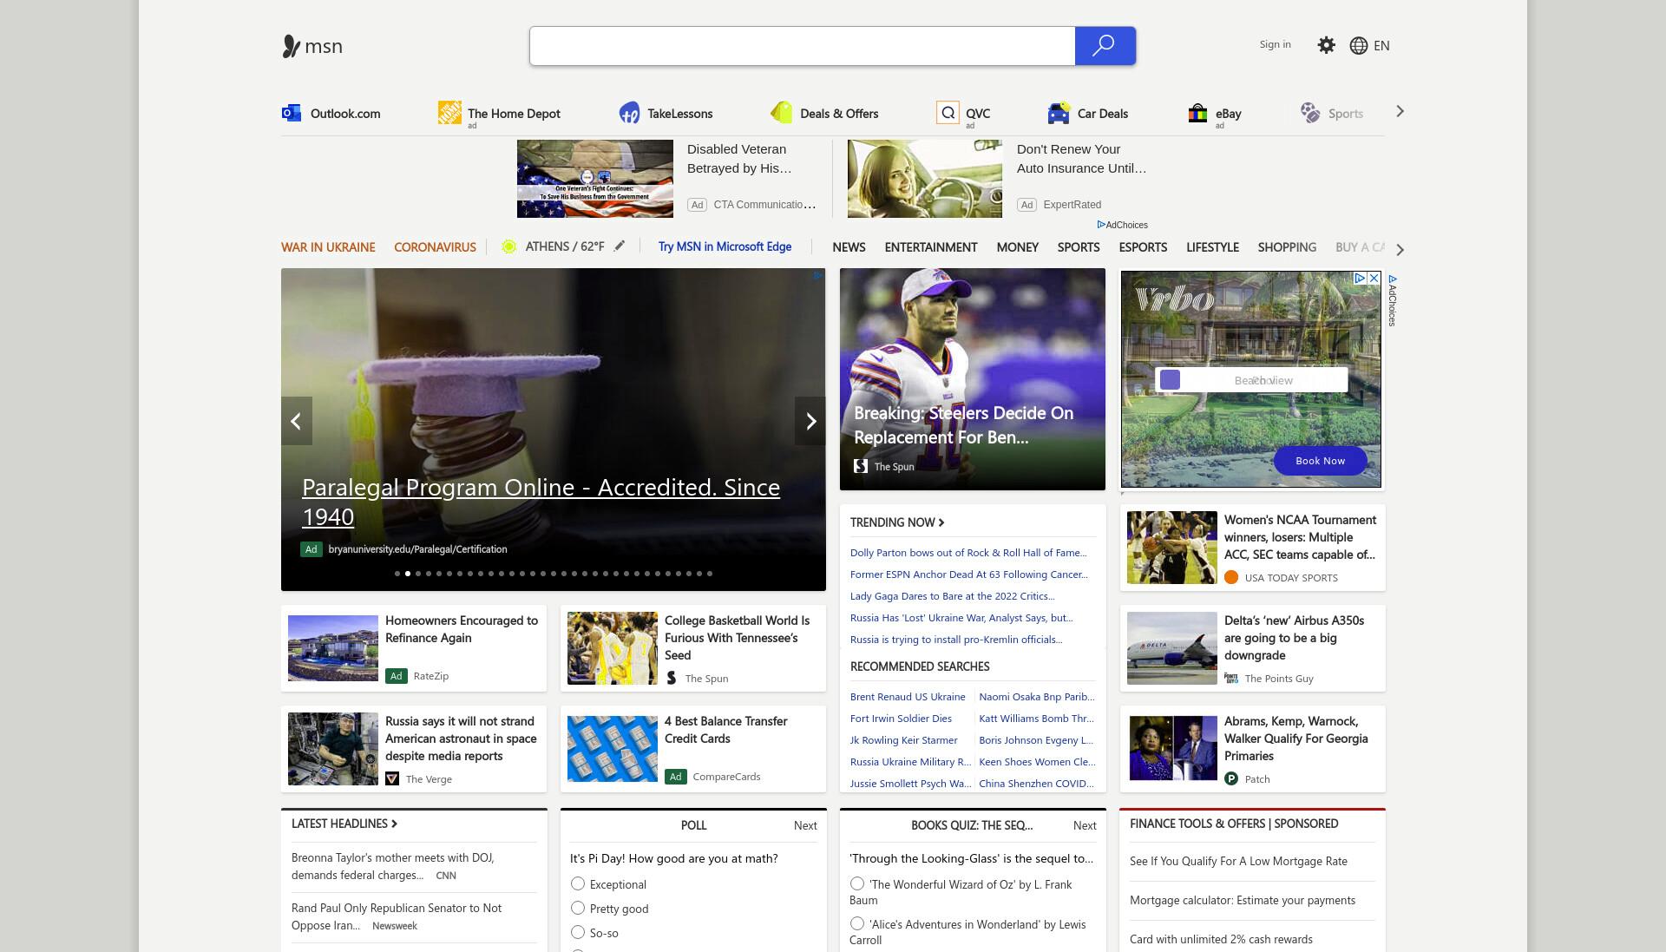Close the Vrbo ad with X

[1374, 279]
